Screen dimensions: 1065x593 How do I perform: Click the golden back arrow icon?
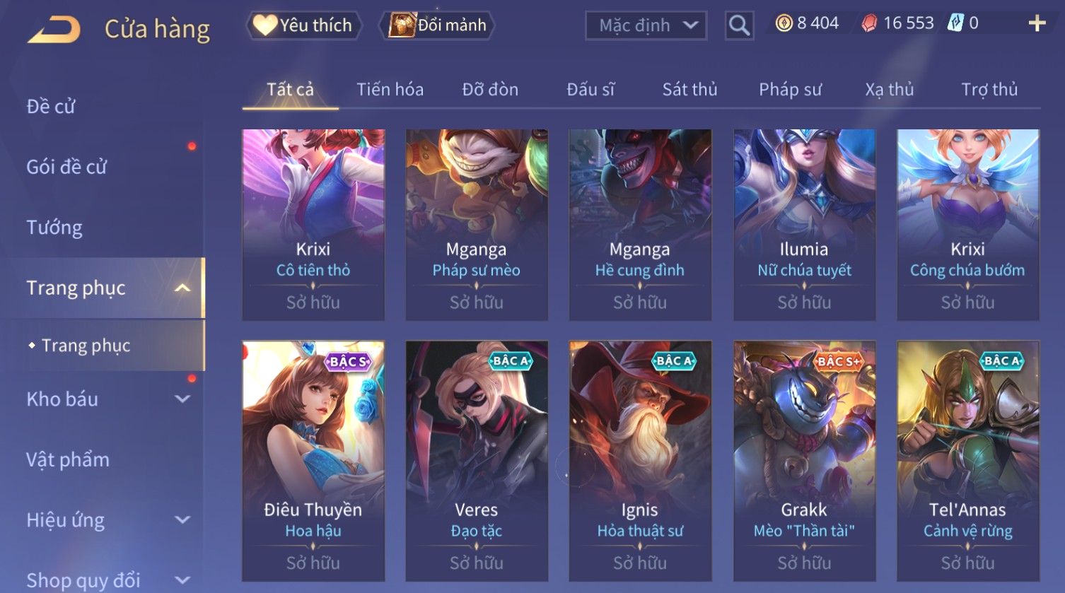pyautogui.click(x=54, y=30)
